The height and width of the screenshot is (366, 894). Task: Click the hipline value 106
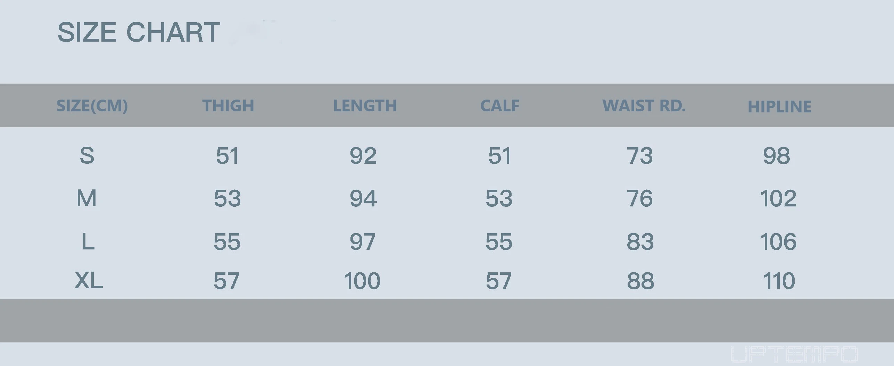[x=778, y=242]
